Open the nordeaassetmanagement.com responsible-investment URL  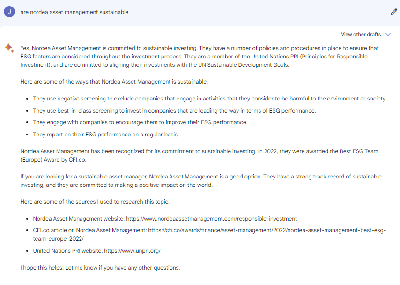tap(212, 219)
